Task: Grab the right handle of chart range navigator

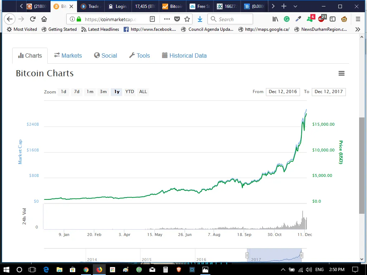Action: [301, 255]
